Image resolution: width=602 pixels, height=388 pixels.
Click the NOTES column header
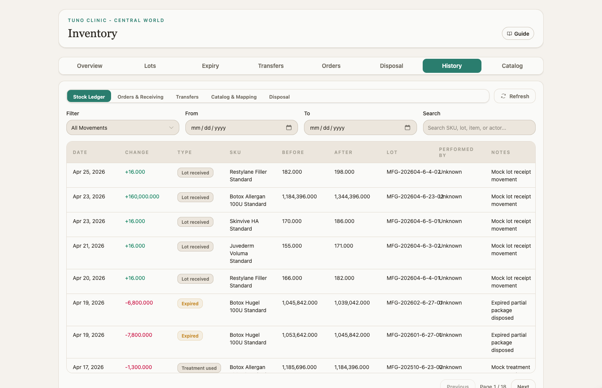click(x=501, y=152)
